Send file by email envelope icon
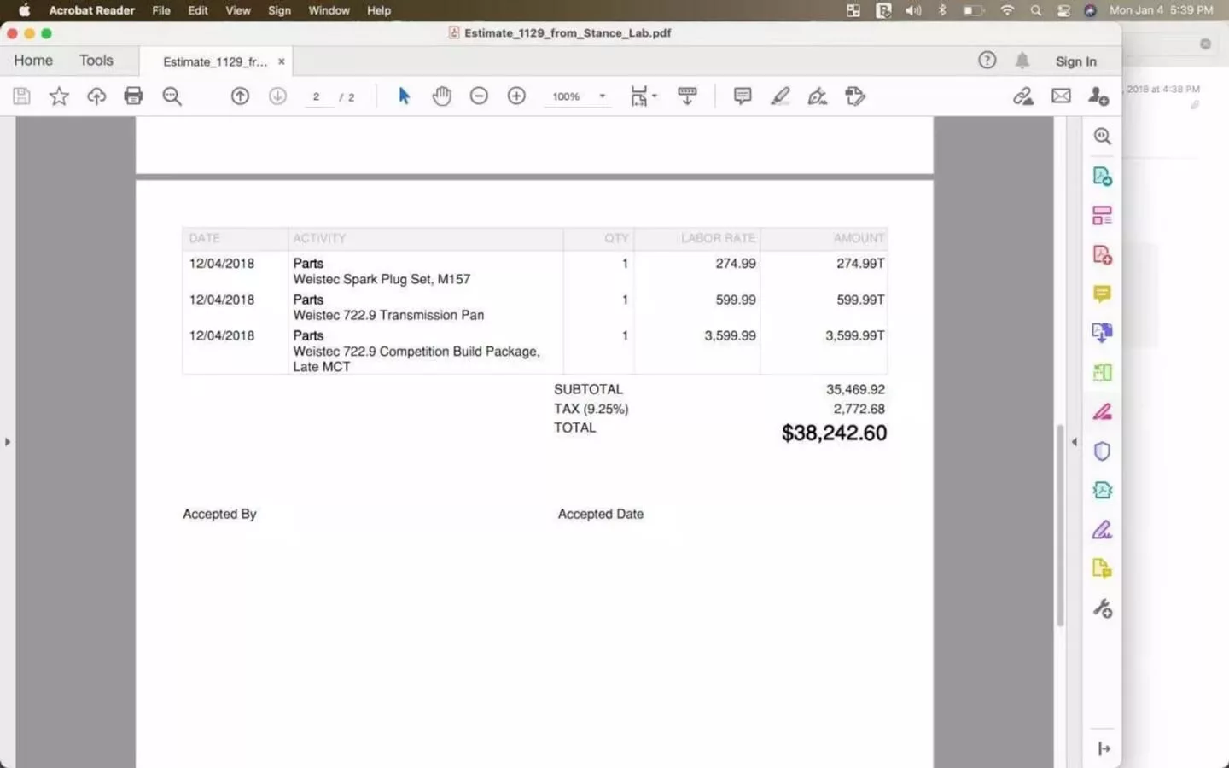Screen dimensions: 1229x768 [x=1061, y=96]
